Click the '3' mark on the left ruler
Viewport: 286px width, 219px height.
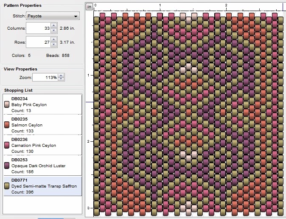point(88,208)
